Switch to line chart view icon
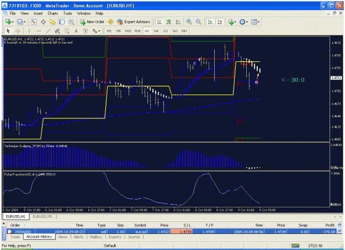 point(178,22)
